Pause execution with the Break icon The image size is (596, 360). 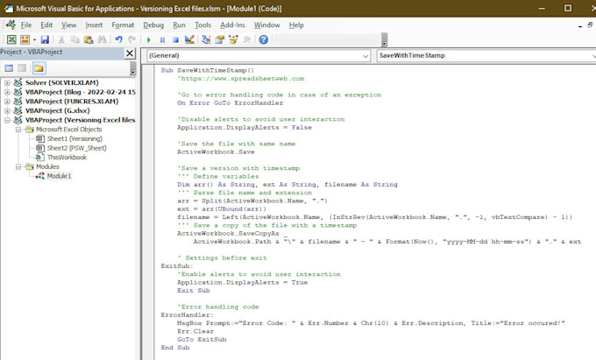pos(162,39)
